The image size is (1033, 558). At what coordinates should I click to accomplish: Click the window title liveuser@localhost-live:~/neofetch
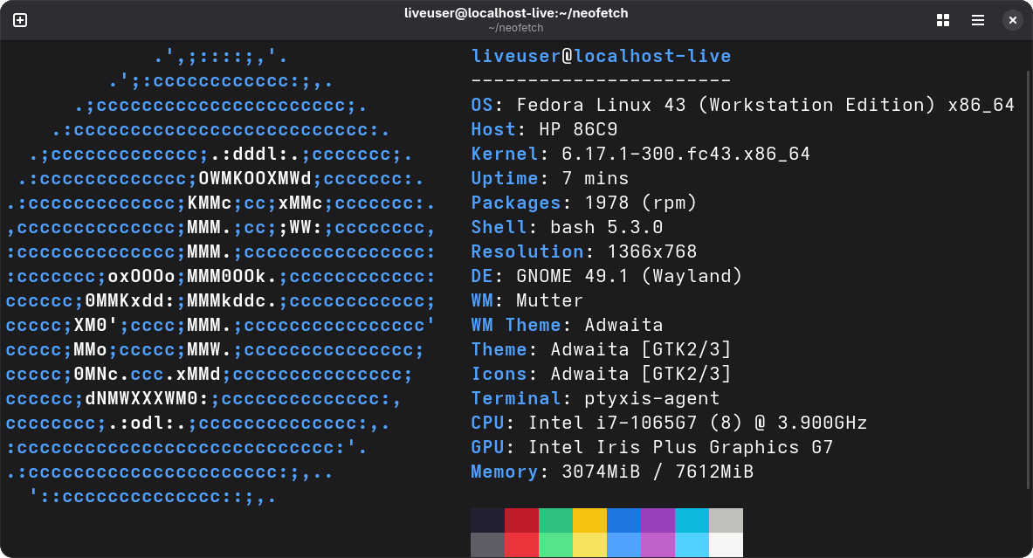[x=516, y=13]
